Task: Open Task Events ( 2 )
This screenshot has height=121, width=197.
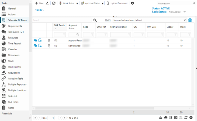Action: 16,32
